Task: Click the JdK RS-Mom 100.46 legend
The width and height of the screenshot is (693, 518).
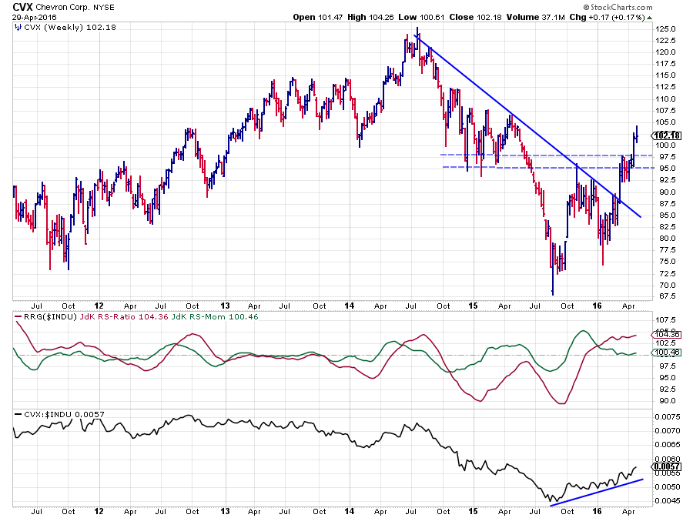Action: pyautogui.click(x=214, y=316)
